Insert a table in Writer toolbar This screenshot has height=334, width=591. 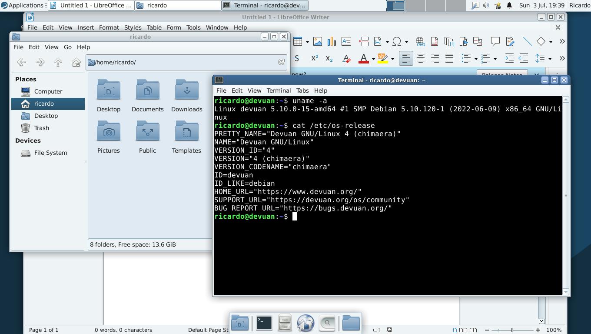[298, 41]
